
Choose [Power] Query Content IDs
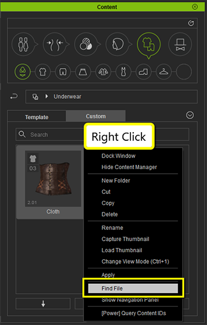[134, 313]
